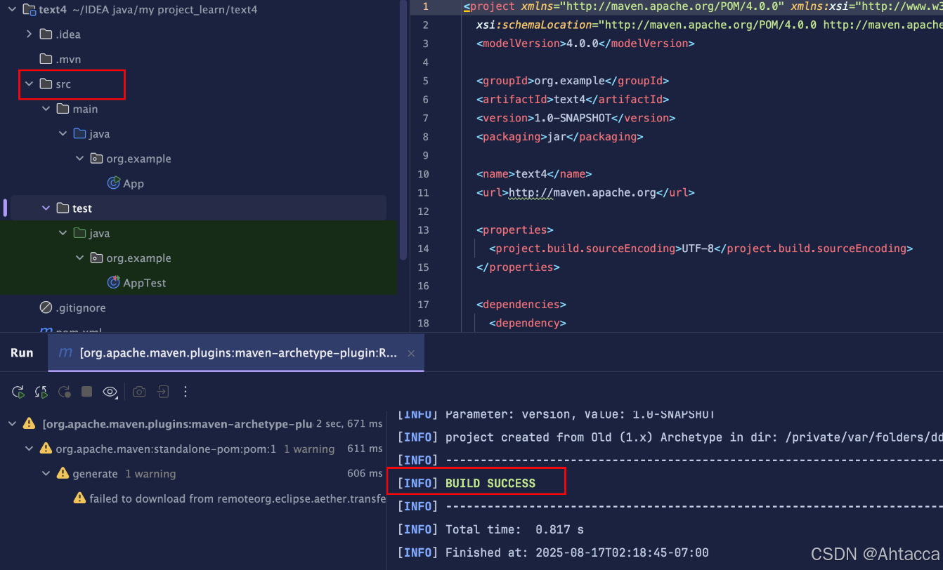Click warning icon on standalone-pom node
Screen dimensions: 943x570
[46, 448]
